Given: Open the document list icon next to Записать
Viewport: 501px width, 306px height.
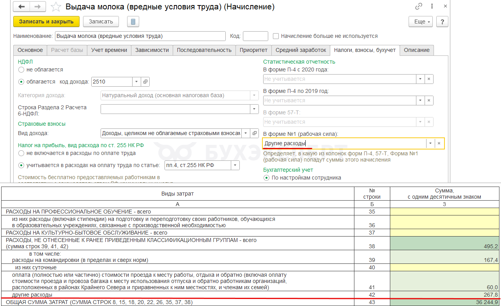Looking at the screenshot, I should pyautogui.click(x=133, y=21).
